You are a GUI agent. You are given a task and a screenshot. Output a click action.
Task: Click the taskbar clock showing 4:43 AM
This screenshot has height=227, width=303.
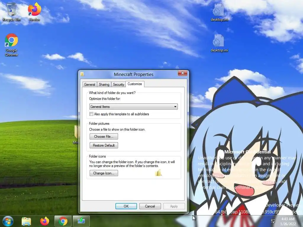click(x=288, y=221)
